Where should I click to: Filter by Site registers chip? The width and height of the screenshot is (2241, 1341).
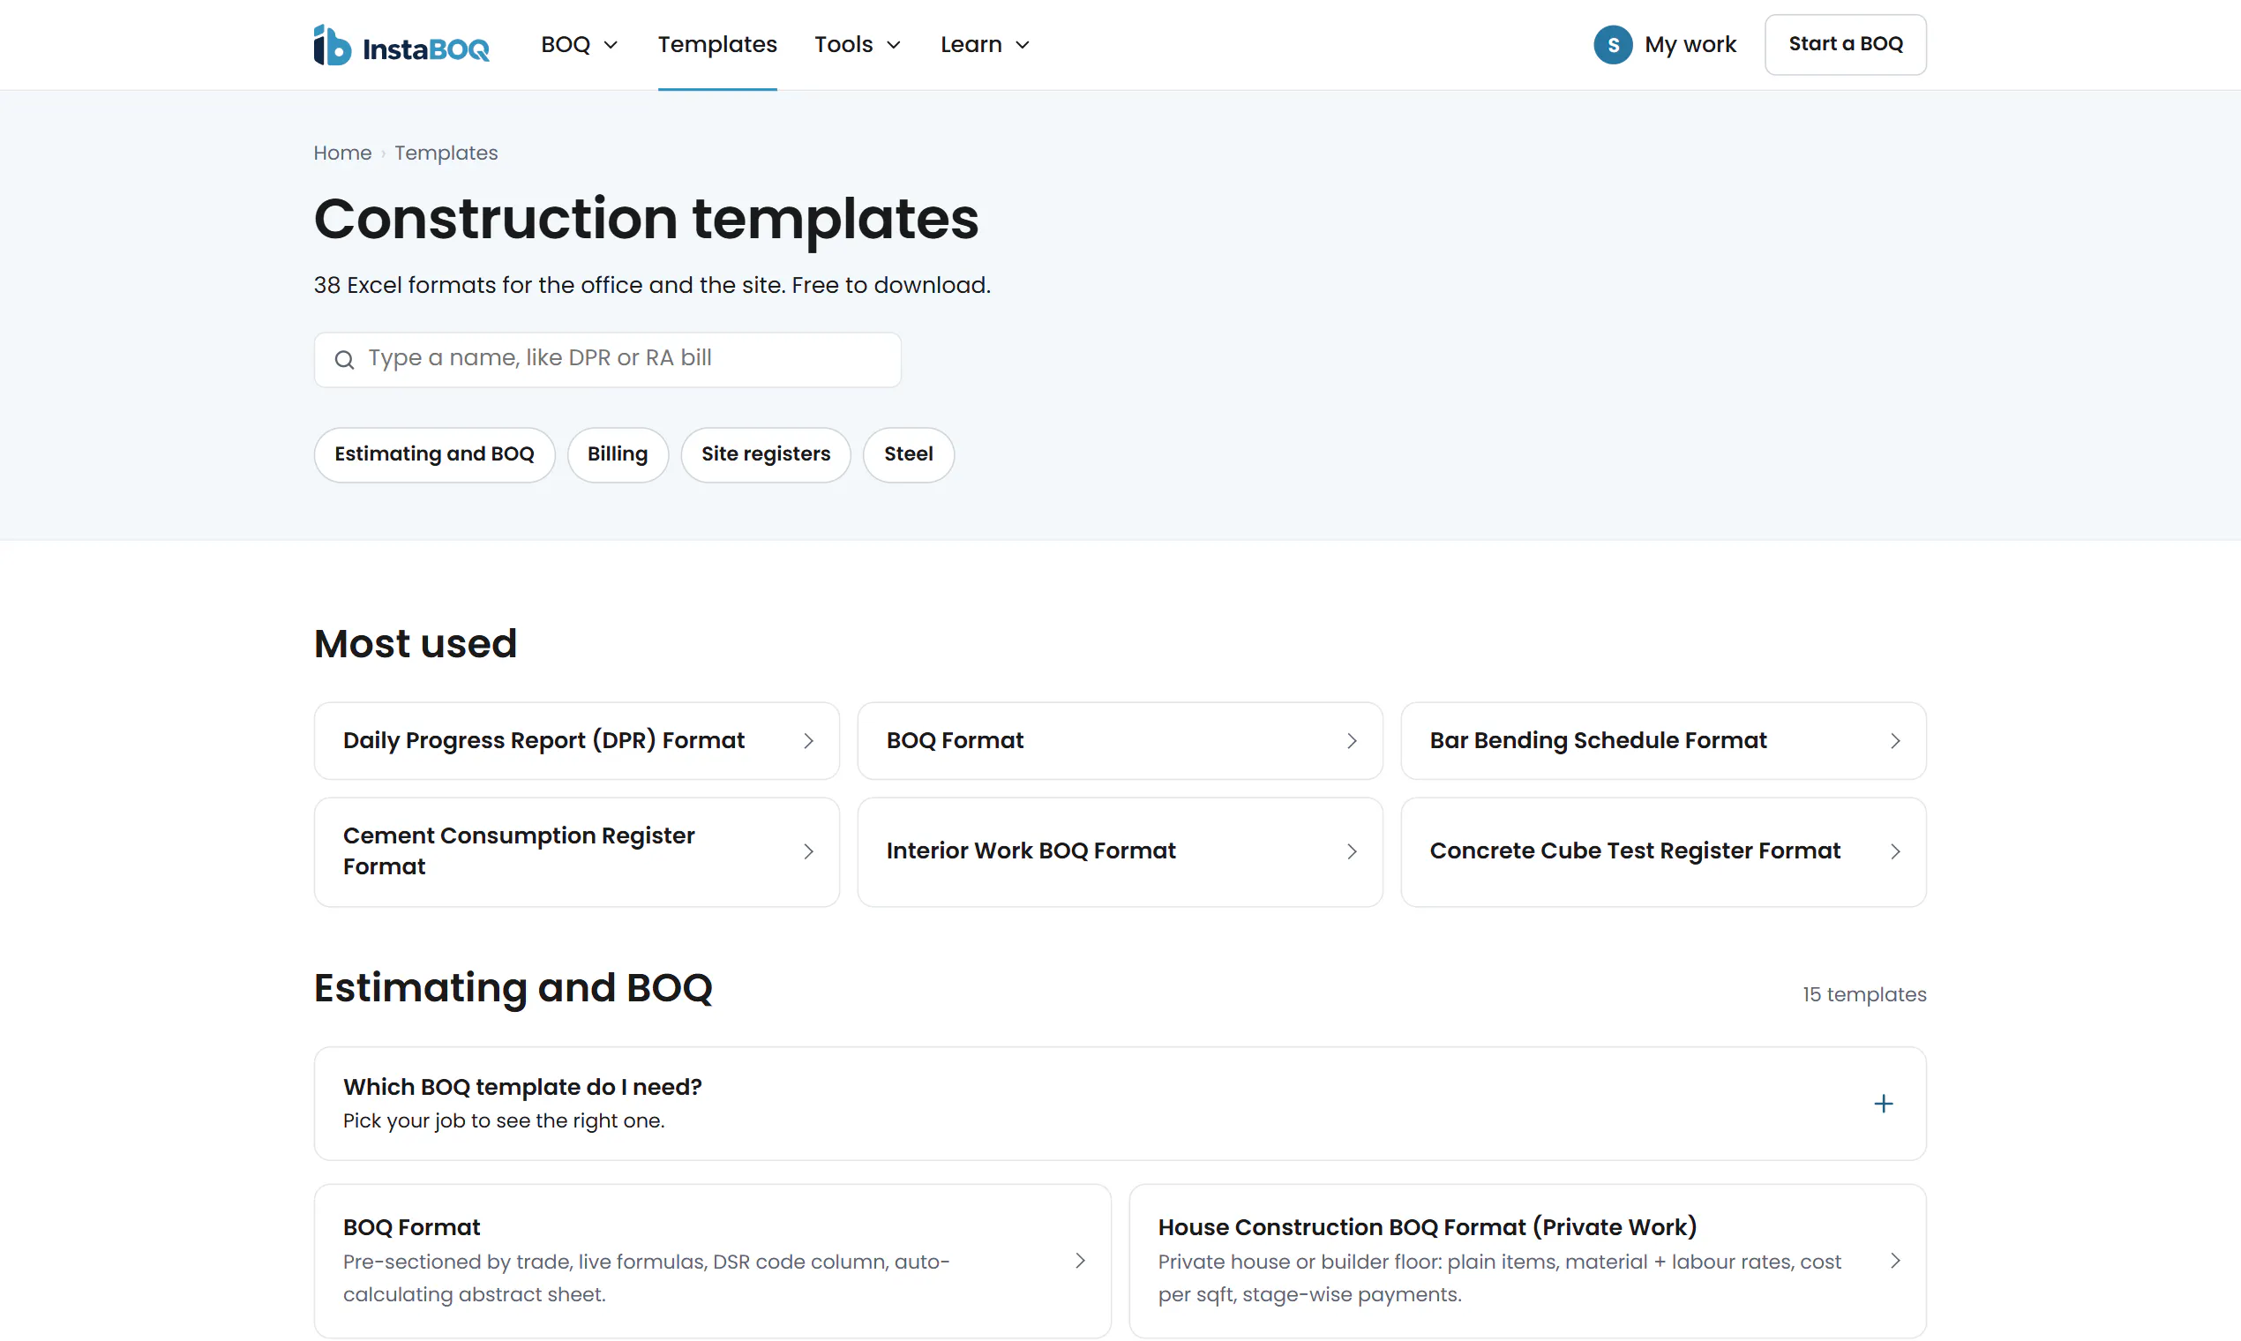coord(765,454)
